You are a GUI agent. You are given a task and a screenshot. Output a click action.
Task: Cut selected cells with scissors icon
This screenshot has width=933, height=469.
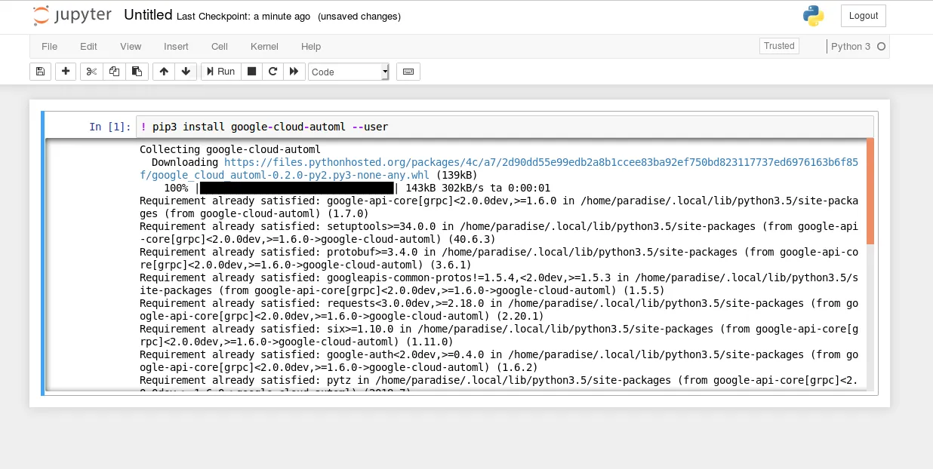91,72
